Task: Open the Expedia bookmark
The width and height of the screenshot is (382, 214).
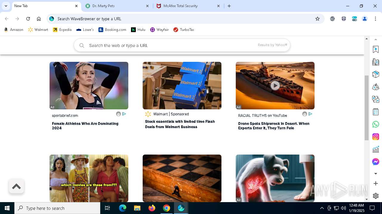Action: point(62,30)
